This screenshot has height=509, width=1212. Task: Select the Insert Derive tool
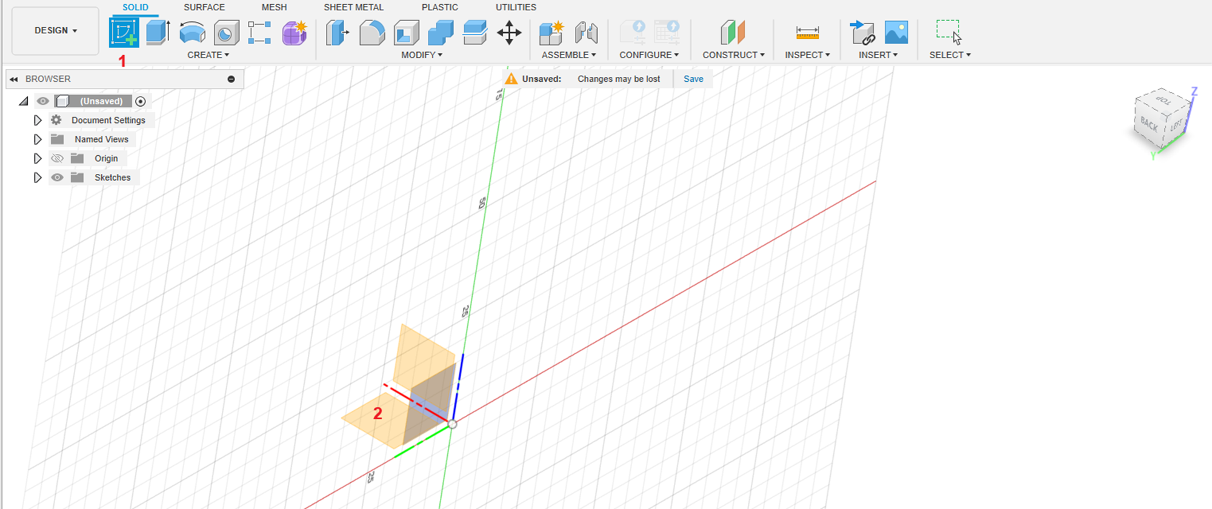tap(862, 33)
